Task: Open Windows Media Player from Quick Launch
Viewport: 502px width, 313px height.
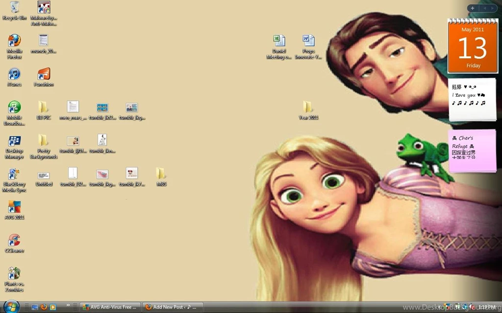Action: tap(53, 307)
